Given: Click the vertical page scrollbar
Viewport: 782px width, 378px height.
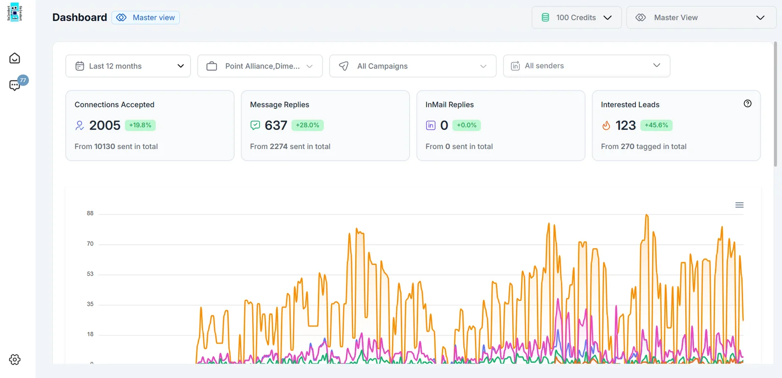Looking at the screenshot, I should (x=775, y=104).
